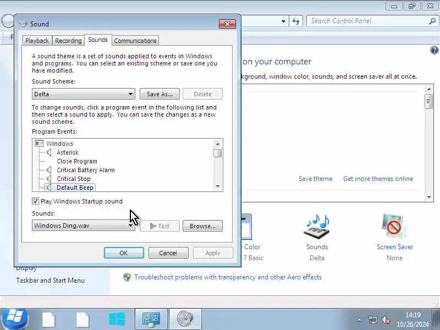This screenshot has height=330, width=440.
Task: Click the Program Events scroll down arrow
Action: coord(218,186)
